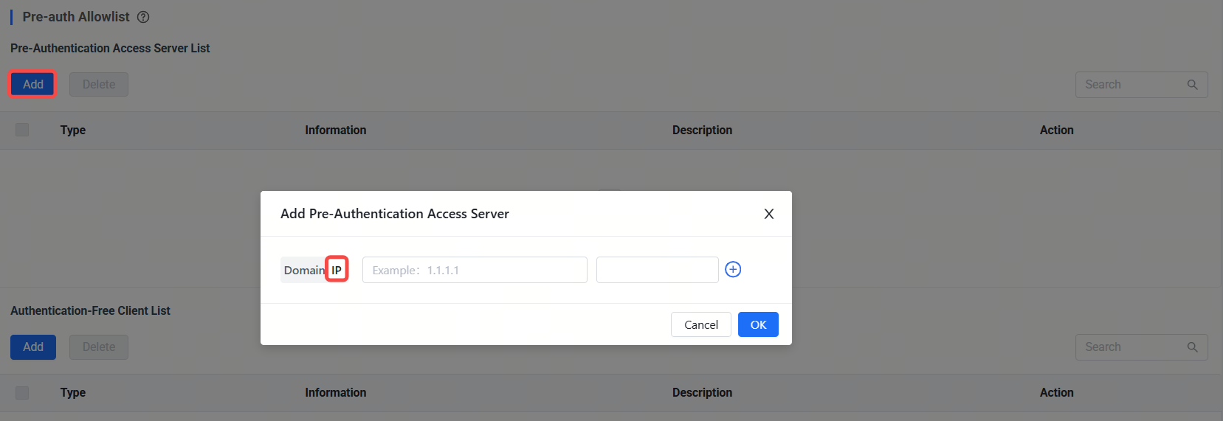Screen dimensions: 1223x421
Task: Click the magnifier icon in the server list search
Action: coord(1192,85)
